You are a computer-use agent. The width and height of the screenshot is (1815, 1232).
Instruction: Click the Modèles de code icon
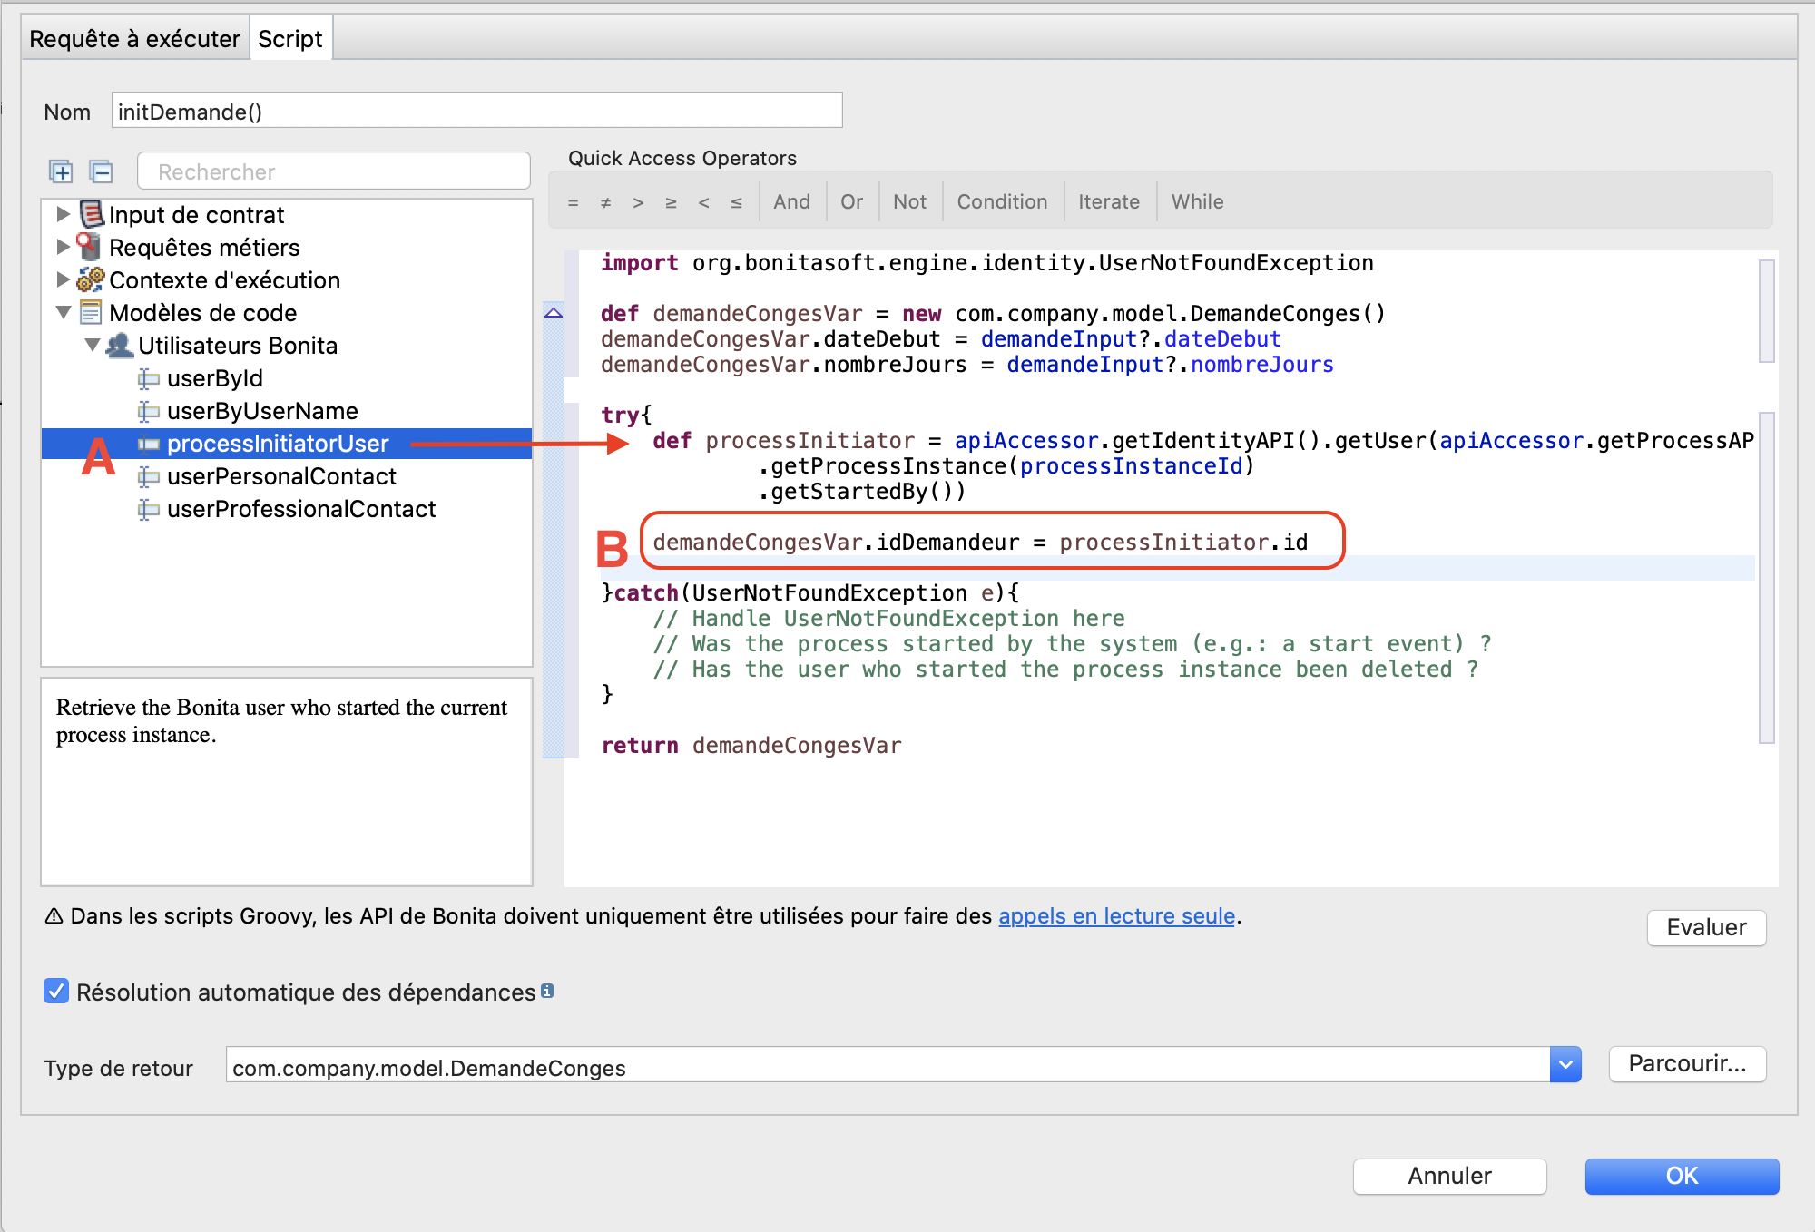point(91,312)
